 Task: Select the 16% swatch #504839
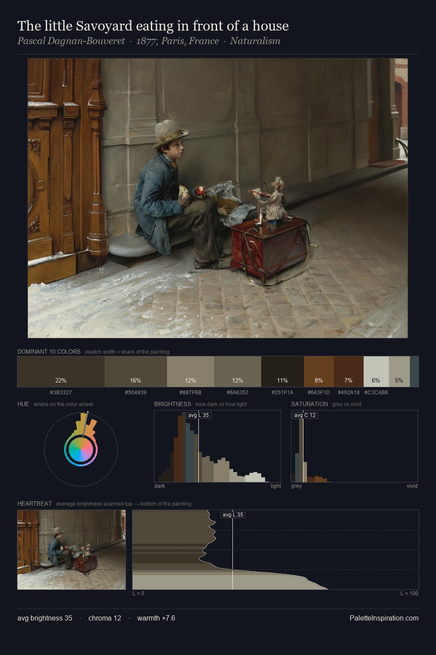tap(136, 372)
